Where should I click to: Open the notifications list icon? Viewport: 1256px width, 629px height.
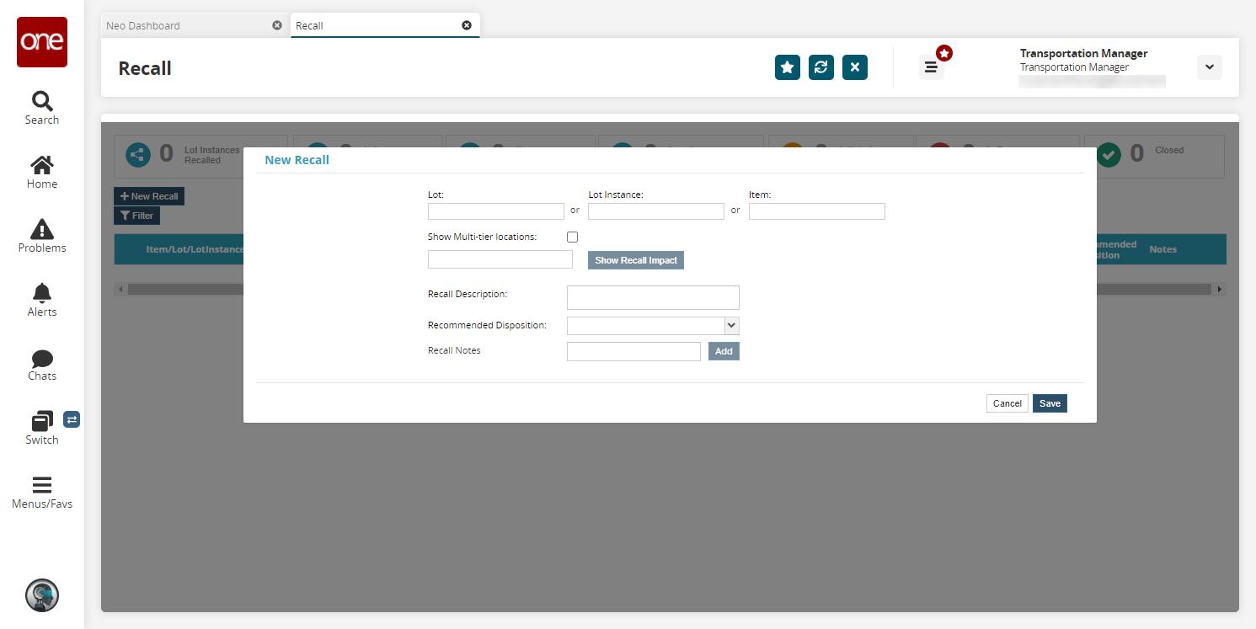931,67
